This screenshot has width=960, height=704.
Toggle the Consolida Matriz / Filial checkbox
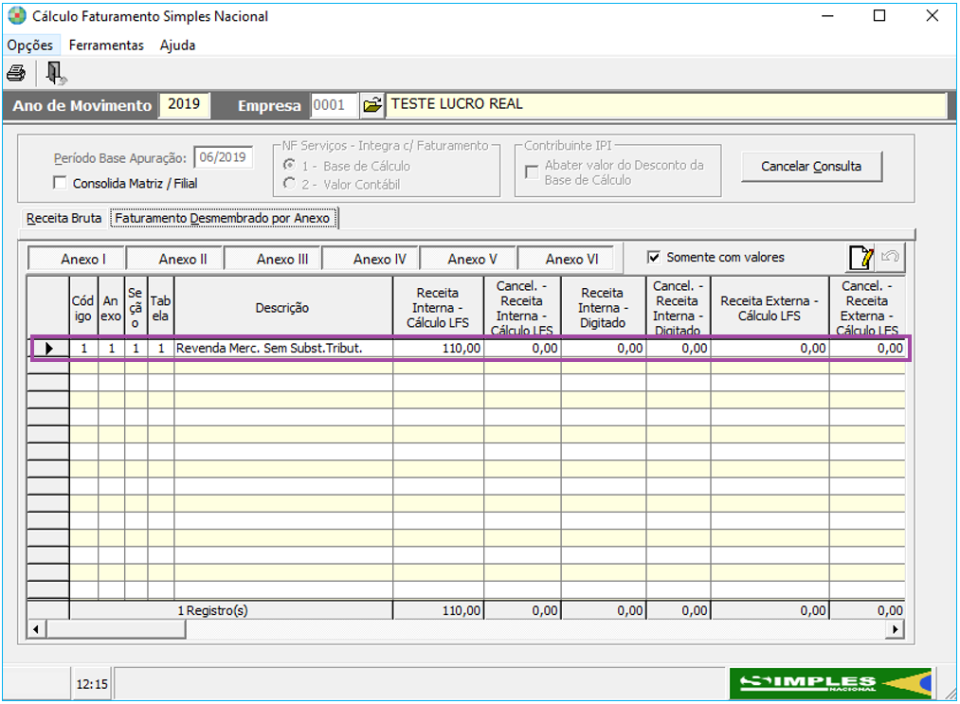tap(60, 183)
